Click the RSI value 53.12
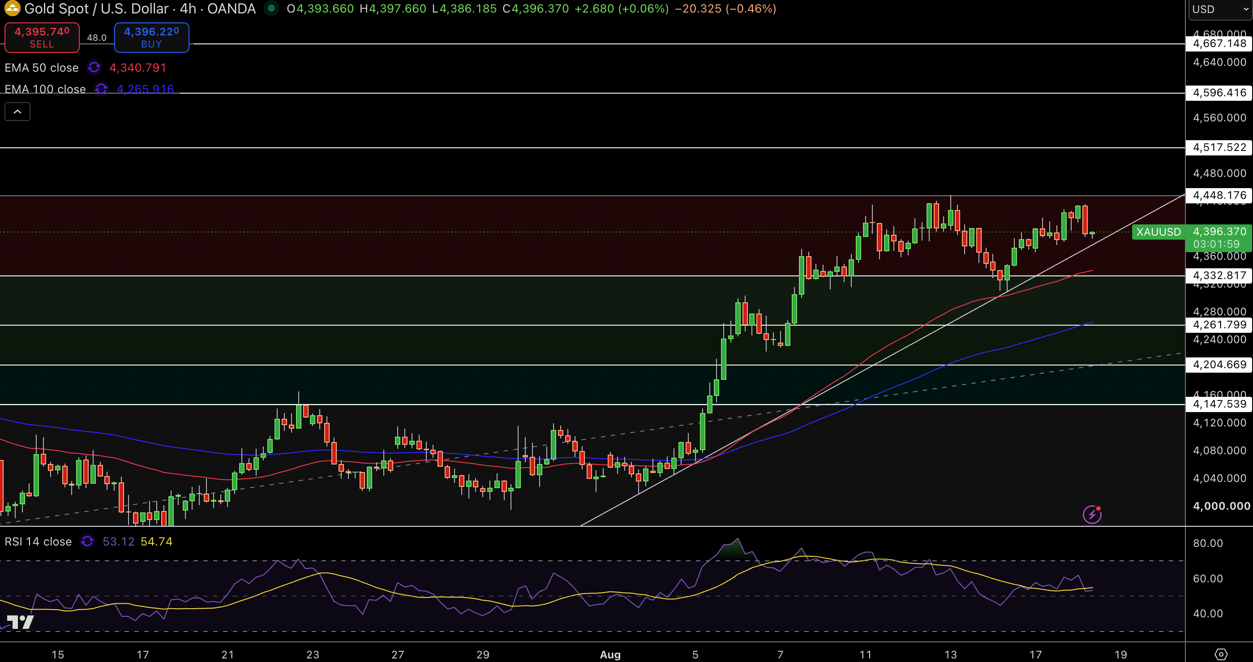The height and width of the screenshot is (662, 1253). pyautogui.click(x=118, y=542)
